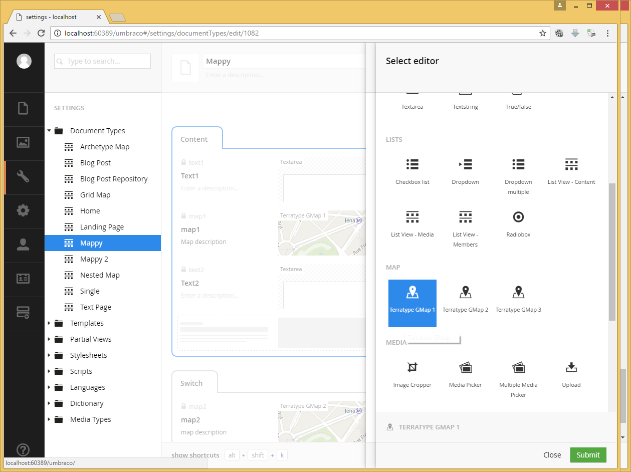
Task: Open the Media section in sidebar
Action: 23,143
